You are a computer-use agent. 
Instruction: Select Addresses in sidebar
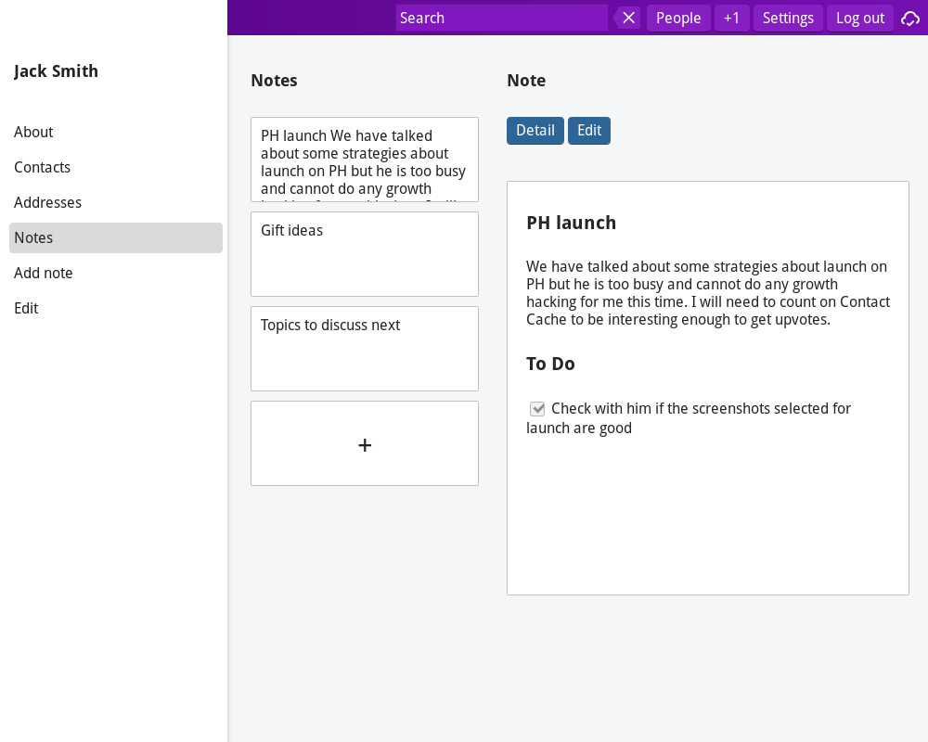coord(48,203)
